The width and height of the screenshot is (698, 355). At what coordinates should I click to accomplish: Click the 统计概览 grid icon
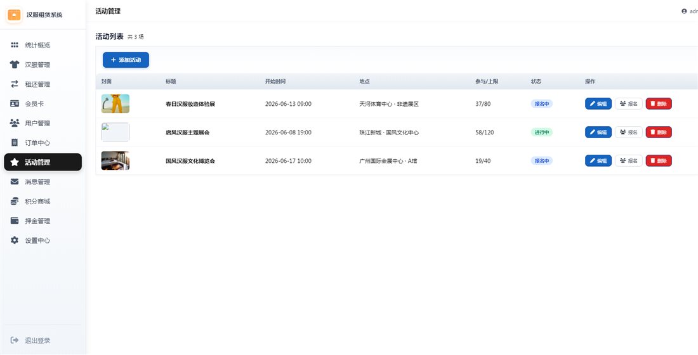(15, 45)
